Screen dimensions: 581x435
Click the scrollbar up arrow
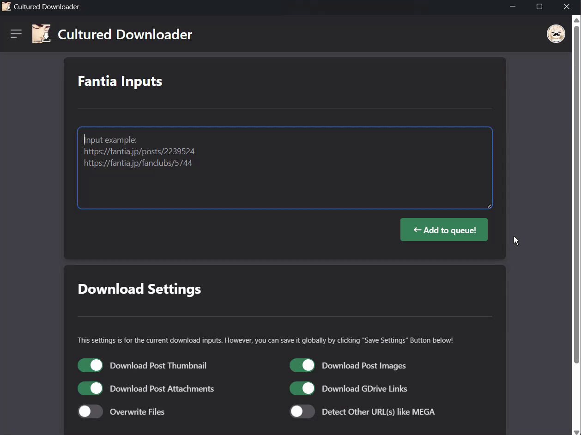coord(576,20)
